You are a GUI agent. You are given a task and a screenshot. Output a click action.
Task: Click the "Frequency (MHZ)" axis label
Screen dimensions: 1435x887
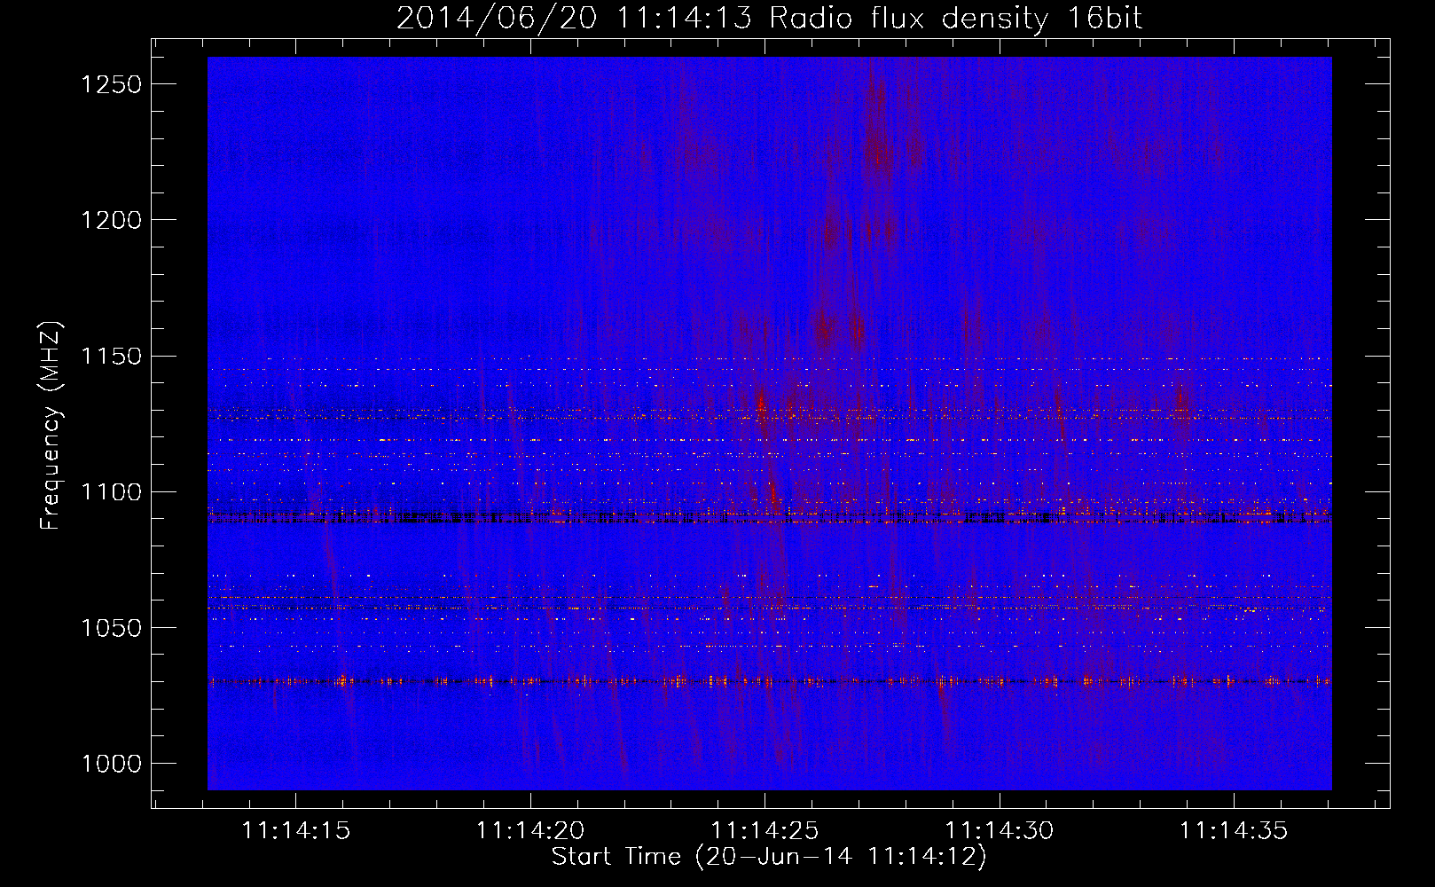tap(51, 426)
